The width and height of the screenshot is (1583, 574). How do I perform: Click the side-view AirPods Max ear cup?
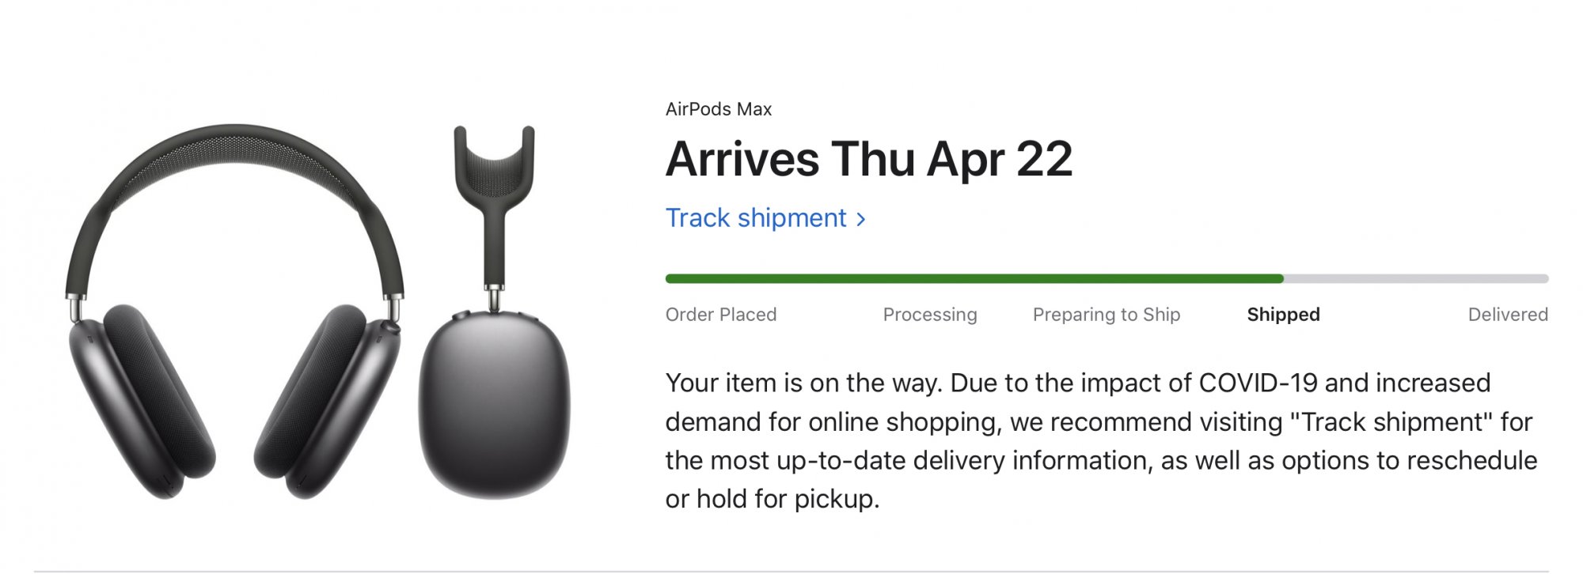494,403
